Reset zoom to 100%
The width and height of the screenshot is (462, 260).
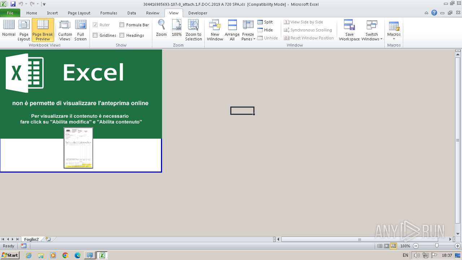tap(177, 28)
